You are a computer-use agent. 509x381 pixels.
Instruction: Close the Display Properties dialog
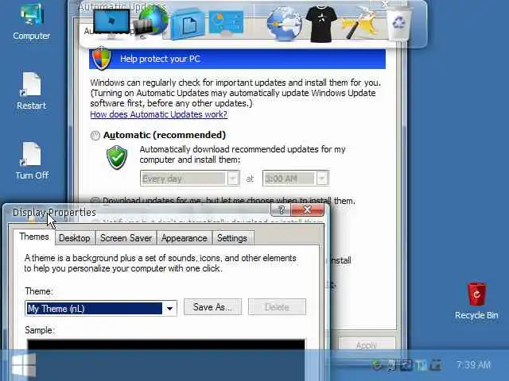pyautogui.click(x=308, y=210)
